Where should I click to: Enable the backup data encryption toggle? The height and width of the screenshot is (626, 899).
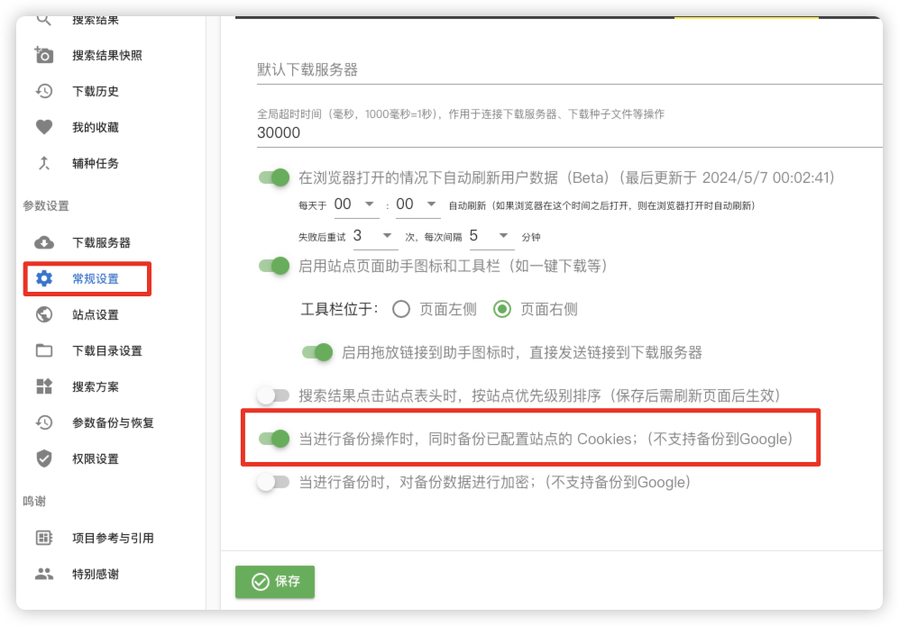(x=274, y=482)
